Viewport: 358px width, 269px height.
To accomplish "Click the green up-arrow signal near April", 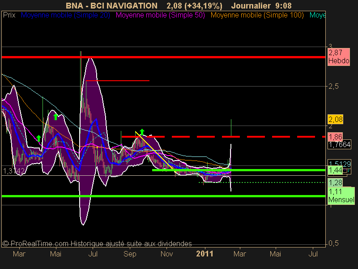I will [x=38, y=138].
